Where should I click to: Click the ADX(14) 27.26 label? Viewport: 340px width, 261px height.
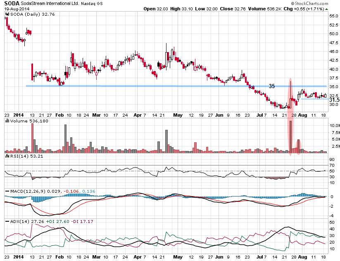(x=27, y=221)
